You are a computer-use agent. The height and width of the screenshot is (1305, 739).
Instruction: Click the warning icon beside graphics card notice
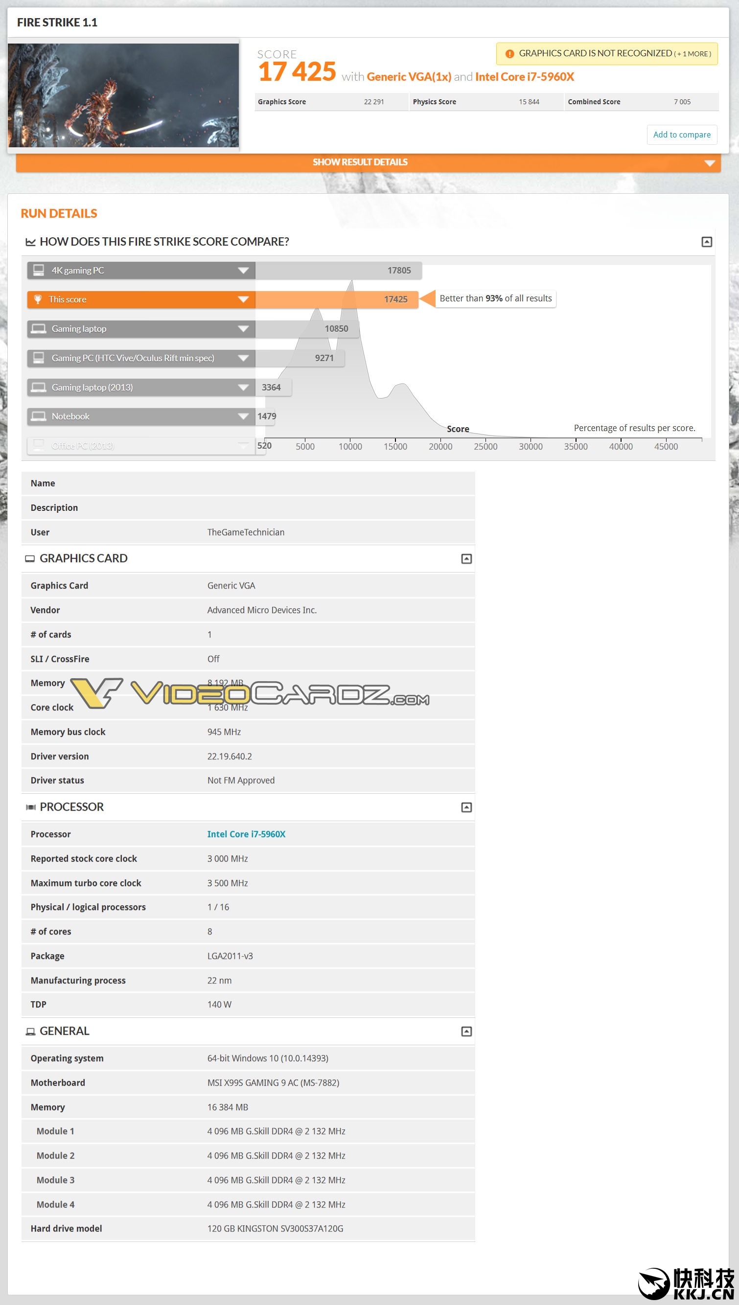pos(509,54)
